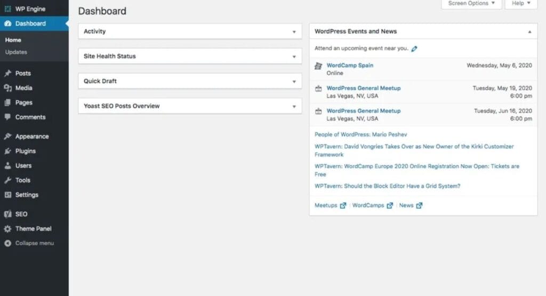The width and height of the screenshot is (546, 296).
Task: Read People of WordPress: Mario Peshev
Action: pyautogui.click(x=361, y=134)
